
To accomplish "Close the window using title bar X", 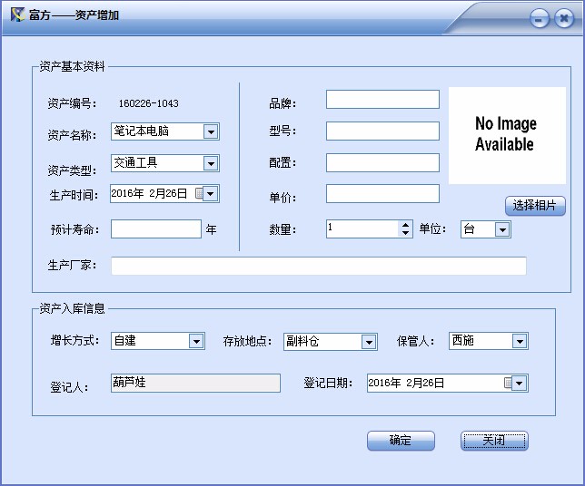I will point(563,19).
